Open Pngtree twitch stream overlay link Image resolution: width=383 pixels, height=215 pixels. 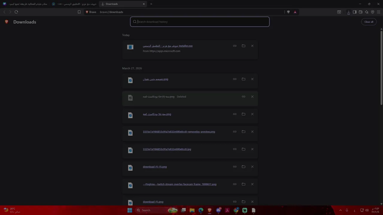click(180, 184)
